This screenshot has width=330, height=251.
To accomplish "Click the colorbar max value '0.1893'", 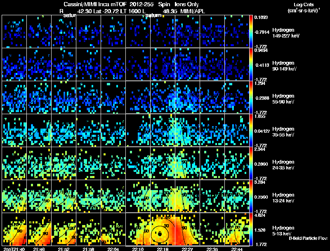I will click(261, 17).
